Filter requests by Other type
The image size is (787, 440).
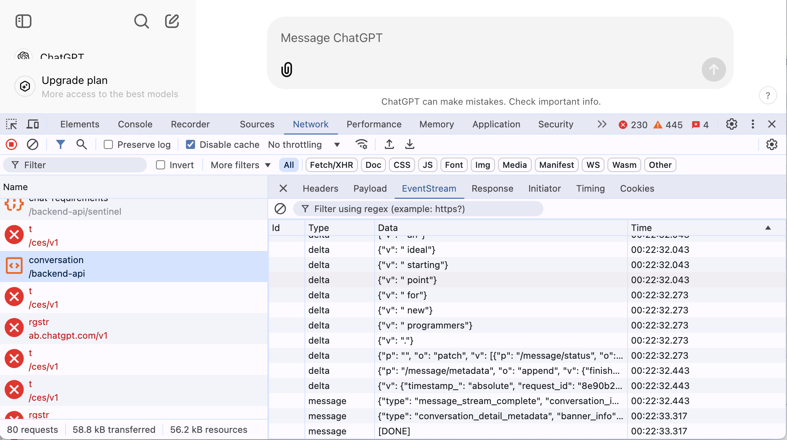coord(660,165)
